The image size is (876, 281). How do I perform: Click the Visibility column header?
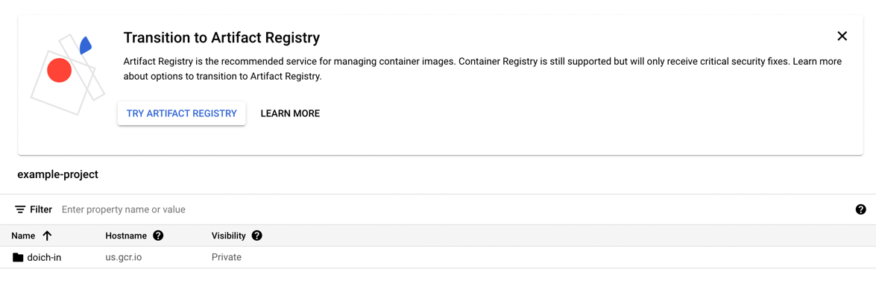(x=228, y=236)
